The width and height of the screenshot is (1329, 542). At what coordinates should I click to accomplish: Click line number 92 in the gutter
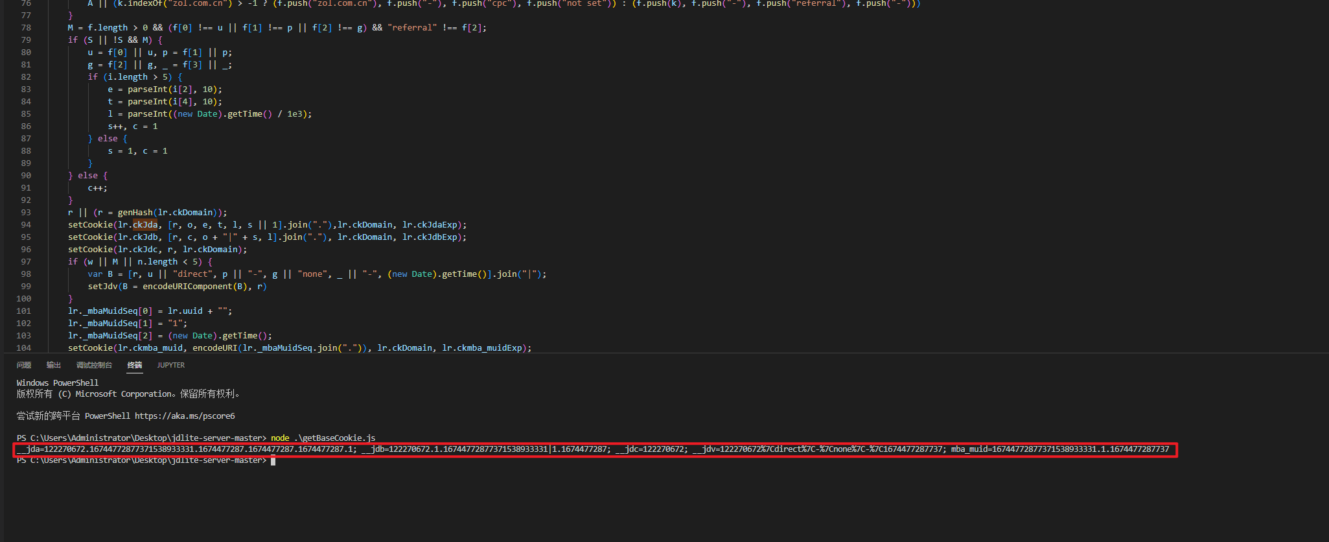point(26,200)
